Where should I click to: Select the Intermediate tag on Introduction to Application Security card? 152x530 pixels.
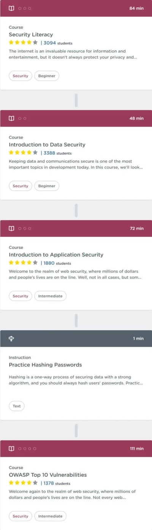50,296
